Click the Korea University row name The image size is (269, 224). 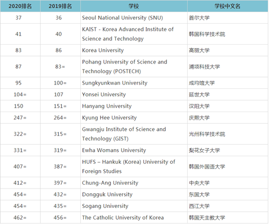point(103,50)
